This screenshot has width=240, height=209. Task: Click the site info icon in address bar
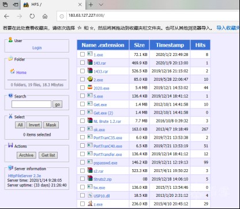pyautogui.click(x=62, y=17)
